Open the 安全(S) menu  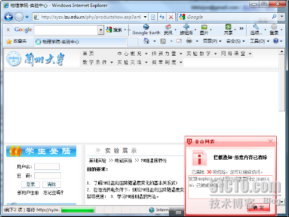pyautogui.click(x=236, y=41)
